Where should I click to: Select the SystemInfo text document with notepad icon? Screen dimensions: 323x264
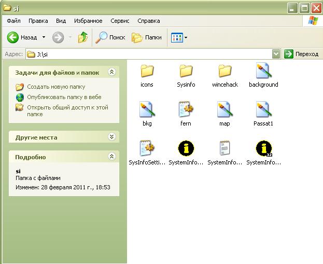(224, 153)
